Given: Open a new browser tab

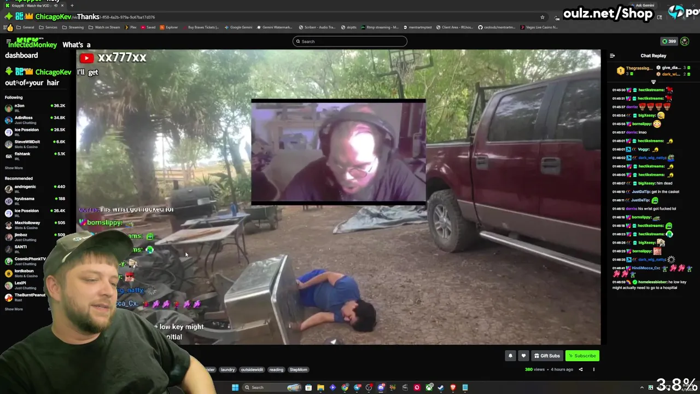Looking at the screenshot, I should tap(72, 5).
